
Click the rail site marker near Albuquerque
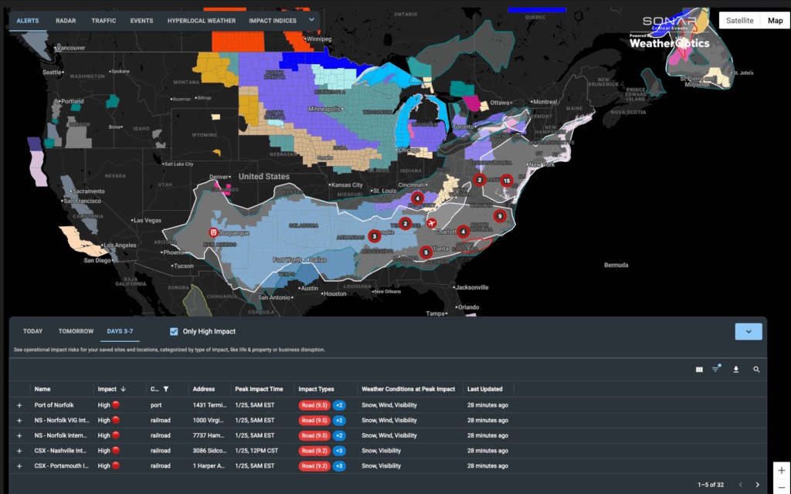coord(213,232)
